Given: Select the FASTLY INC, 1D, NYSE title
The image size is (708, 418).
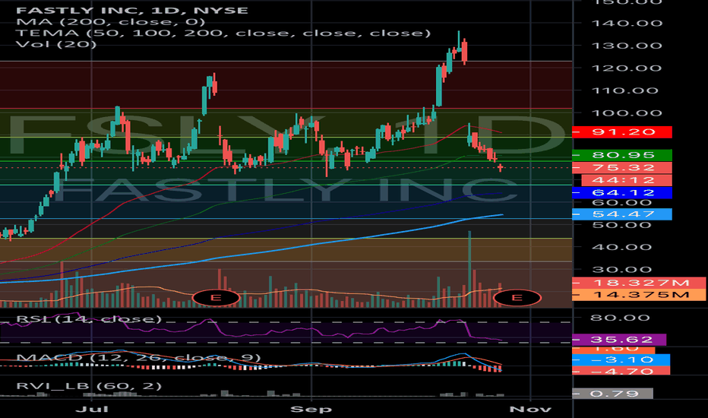Looking at the screenshot, I should [132, 11].
